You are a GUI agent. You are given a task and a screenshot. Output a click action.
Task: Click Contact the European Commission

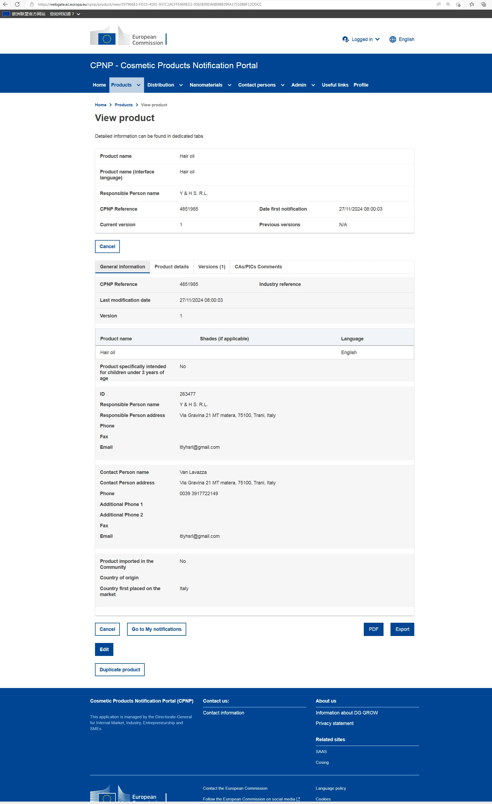[235, 788]
